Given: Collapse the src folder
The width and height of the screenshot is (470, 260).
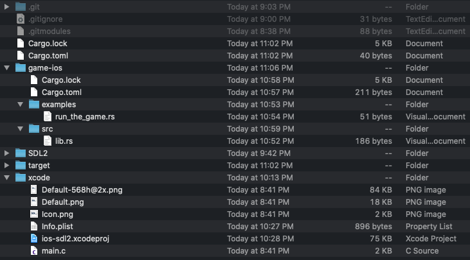Looking at the screenshot, I should [x=21, y=129].
